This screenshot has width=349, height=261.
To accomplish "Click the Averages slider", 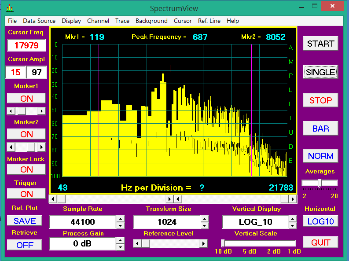I will (320, 183).
